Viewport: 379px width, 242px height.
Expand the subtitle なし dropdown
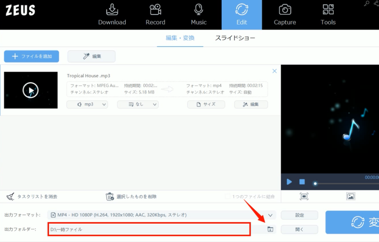138,105
